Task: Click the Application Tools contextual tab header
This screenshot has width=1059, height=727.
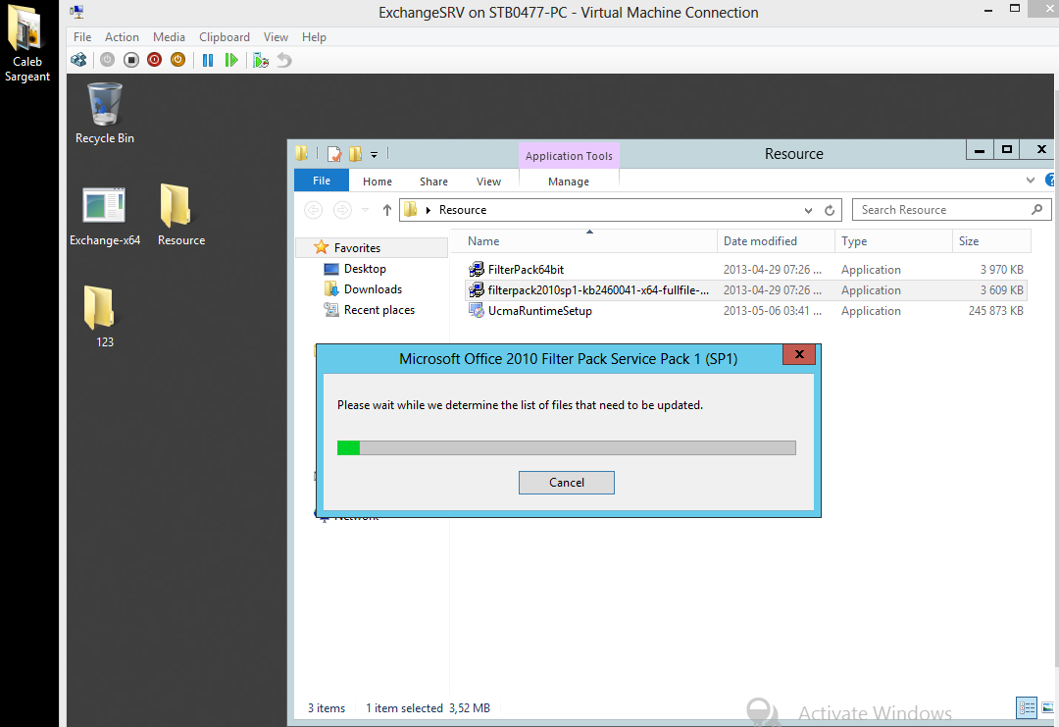Action: click(x=569, y=156)
